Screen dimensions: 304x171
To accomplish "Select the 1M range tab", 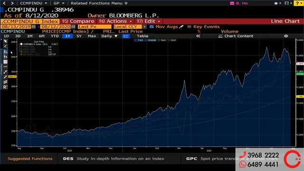I will click(29, 36).
